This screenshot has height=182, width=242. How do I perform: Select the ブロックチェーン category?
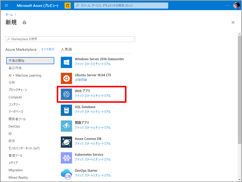coord(18,90)
